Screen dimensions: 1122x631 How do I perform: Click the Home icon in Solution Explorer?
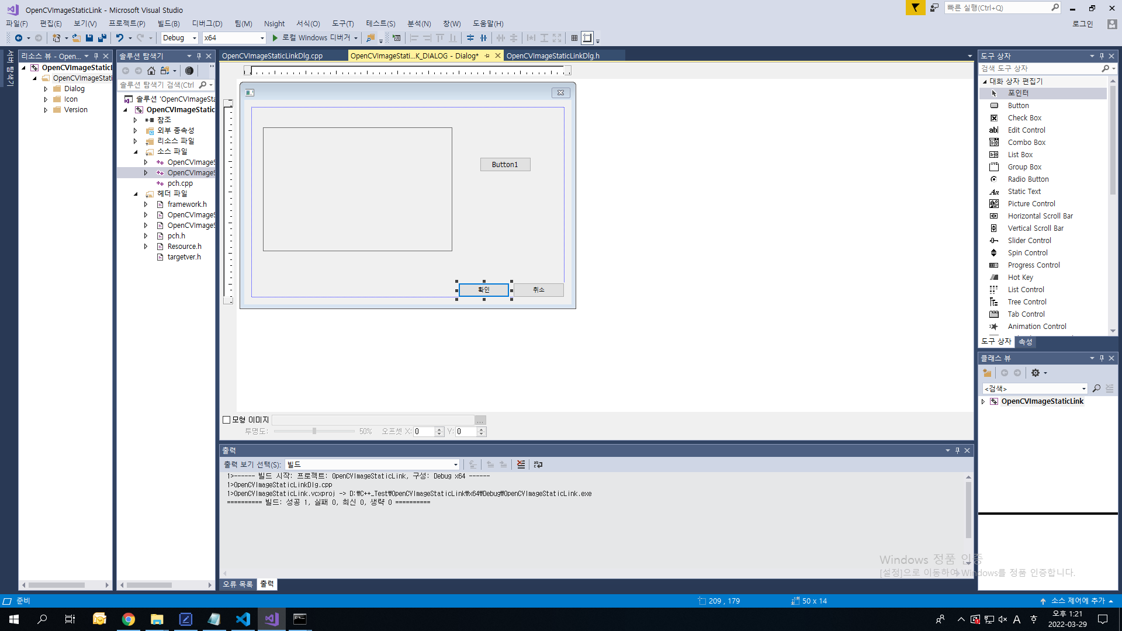(x=151, y=71)
